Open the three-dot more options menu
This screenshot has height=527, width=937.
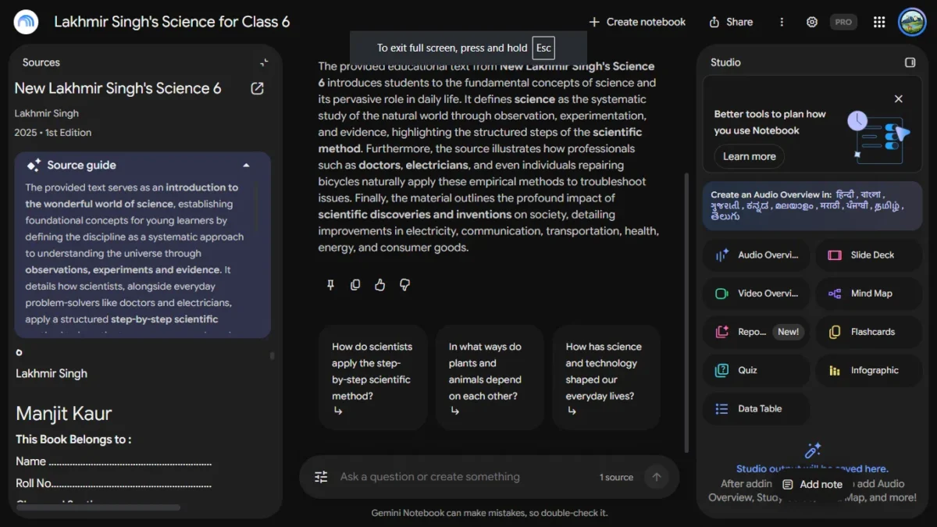click(782, 22)
